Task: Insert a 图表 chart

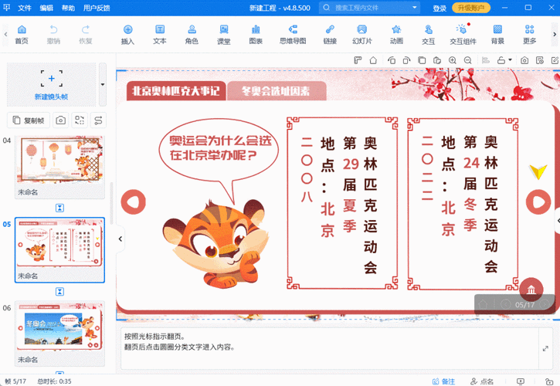Action: [x=256, y=35]
